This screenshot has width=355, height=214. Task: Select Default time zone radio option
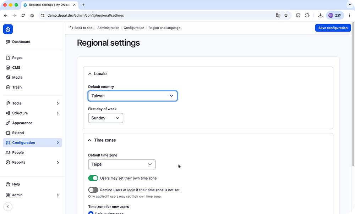pyautogui.click(x=91, y=213)
